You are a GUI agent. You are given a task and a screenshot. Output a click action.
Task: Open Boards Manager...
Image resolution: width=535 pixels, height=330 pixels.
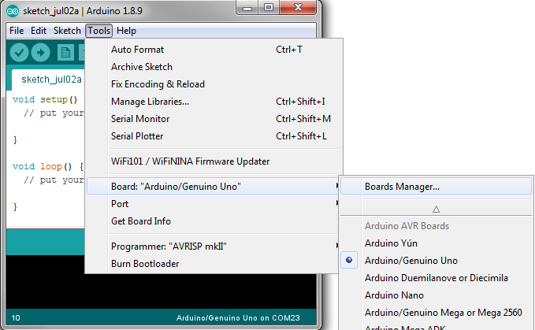(x=436, y=187)
